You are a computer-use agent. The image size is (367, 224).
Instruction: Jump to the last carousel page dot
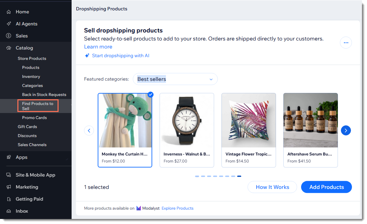tap(239, 176)
